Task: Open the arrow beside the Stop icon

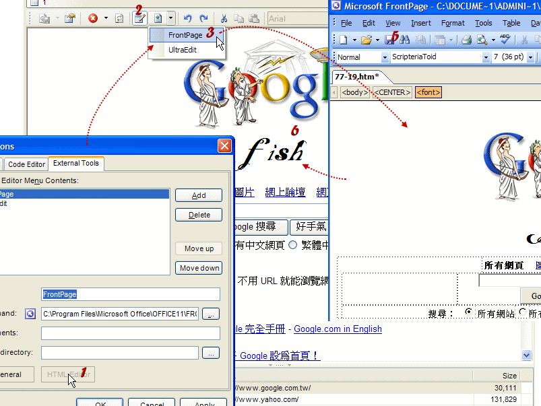Action: [106, 18]
